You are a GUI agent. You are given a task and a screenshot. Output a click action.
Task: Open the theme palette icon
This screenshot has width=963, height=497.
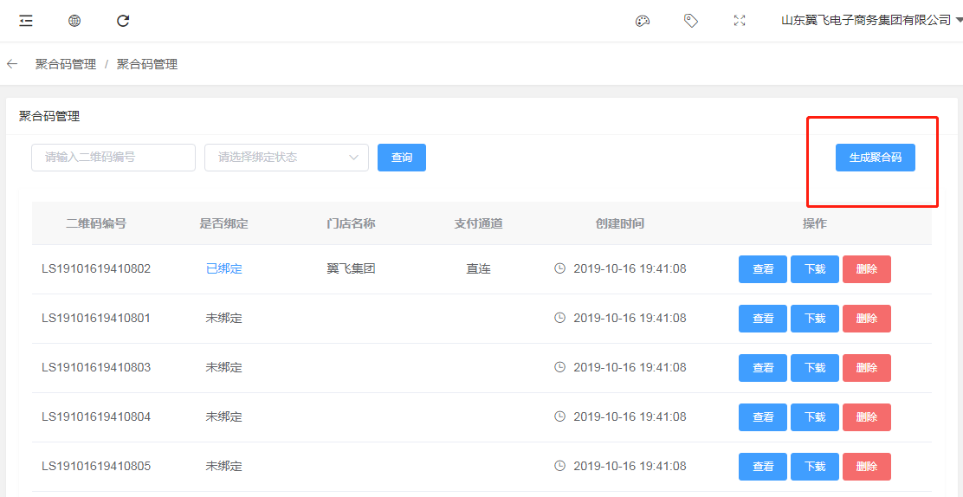tap(643, 21)
